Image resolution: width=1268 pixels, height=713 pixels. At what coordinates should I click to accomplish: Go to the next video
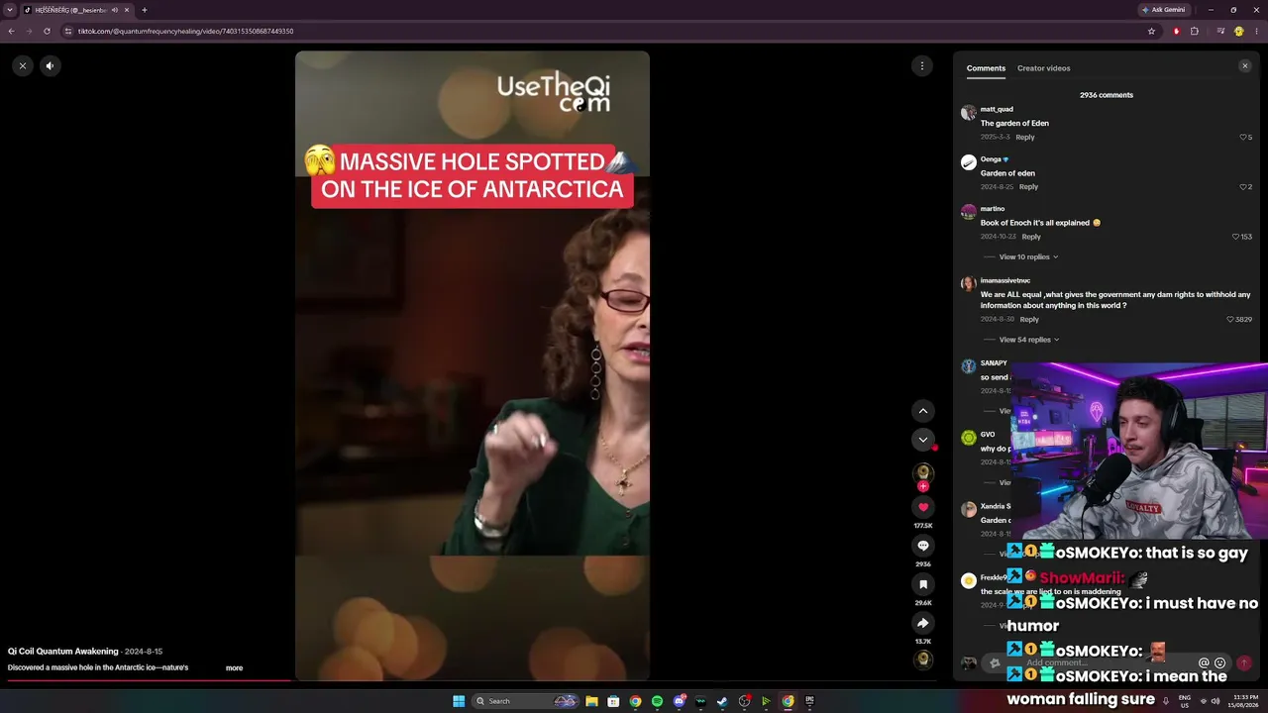tap(923, 440)
